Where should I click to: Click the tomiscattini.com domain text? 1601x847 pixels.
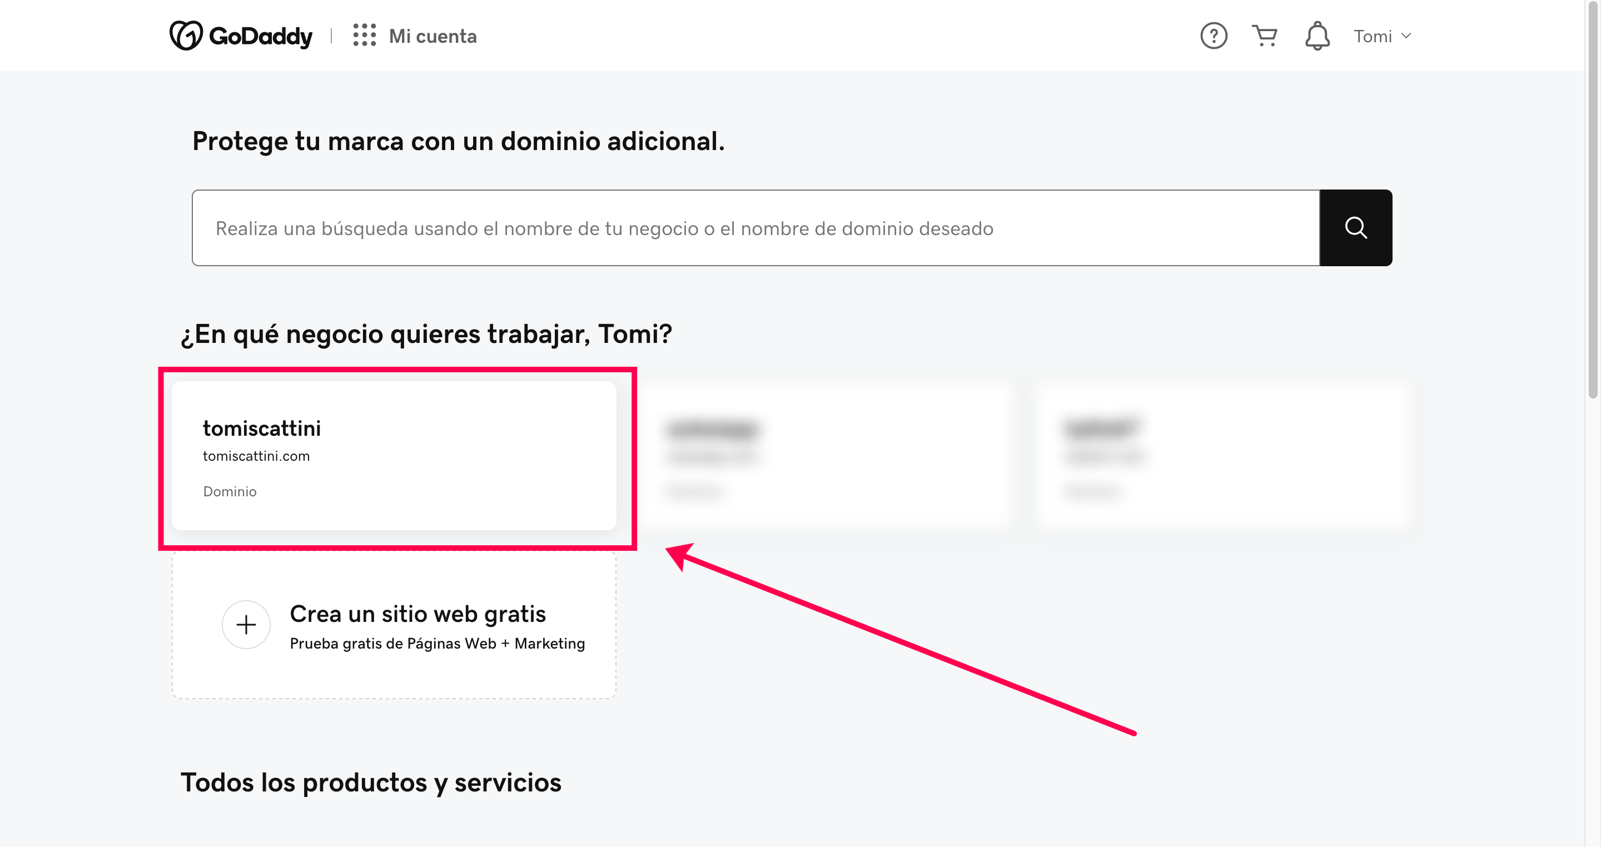[256, 456]
